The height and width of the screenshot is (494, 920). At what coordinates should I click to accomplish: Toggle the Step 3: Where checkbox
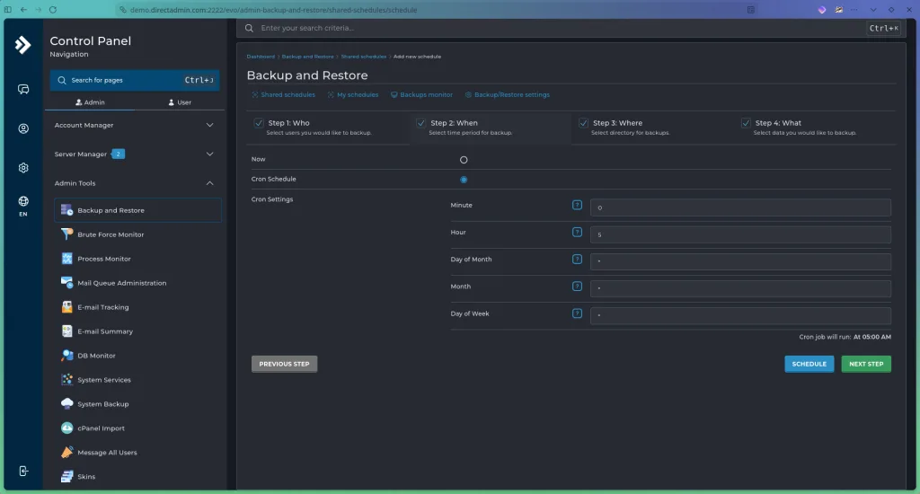583,123
